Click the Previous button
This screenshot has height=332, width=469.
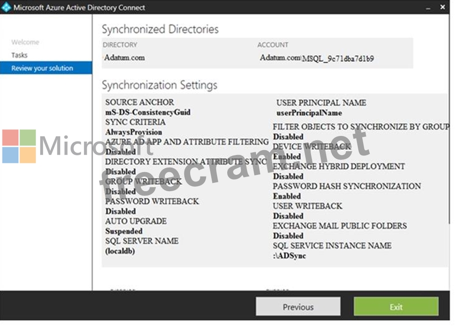298,306
